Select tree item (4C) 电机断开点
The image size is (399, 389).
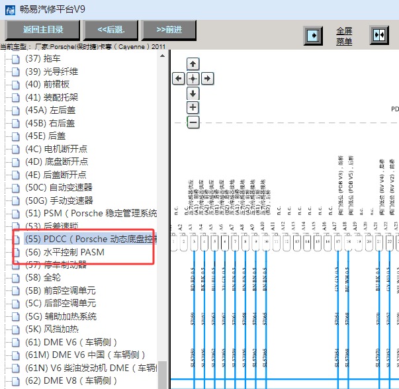point(56,149)
